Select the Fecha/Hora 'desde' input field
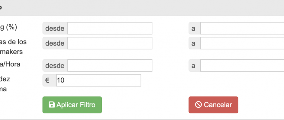Image resolution: width=284 pixels, height=120 pixels. coord(110,66)
